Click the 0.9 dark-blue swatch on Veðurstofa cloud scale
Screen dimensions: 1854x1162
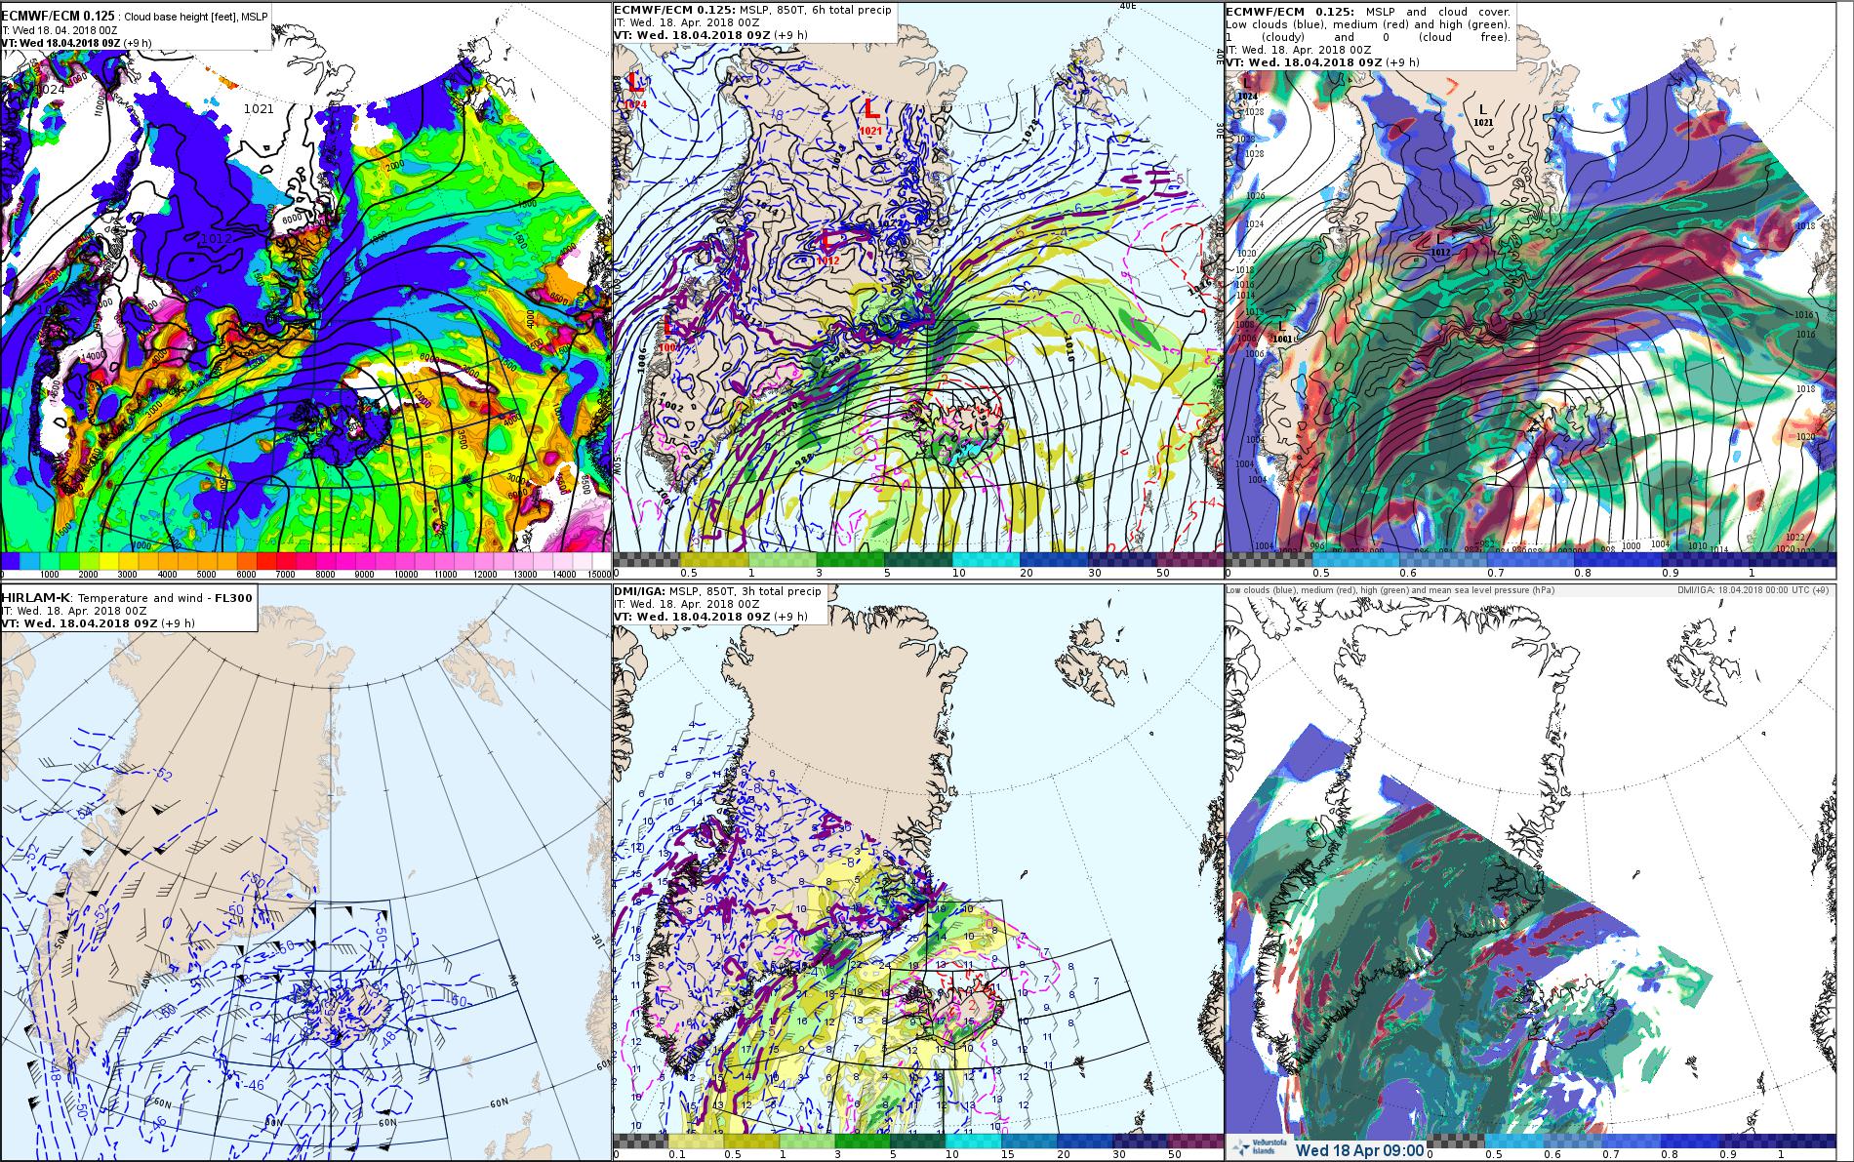pos(1749,1142)
